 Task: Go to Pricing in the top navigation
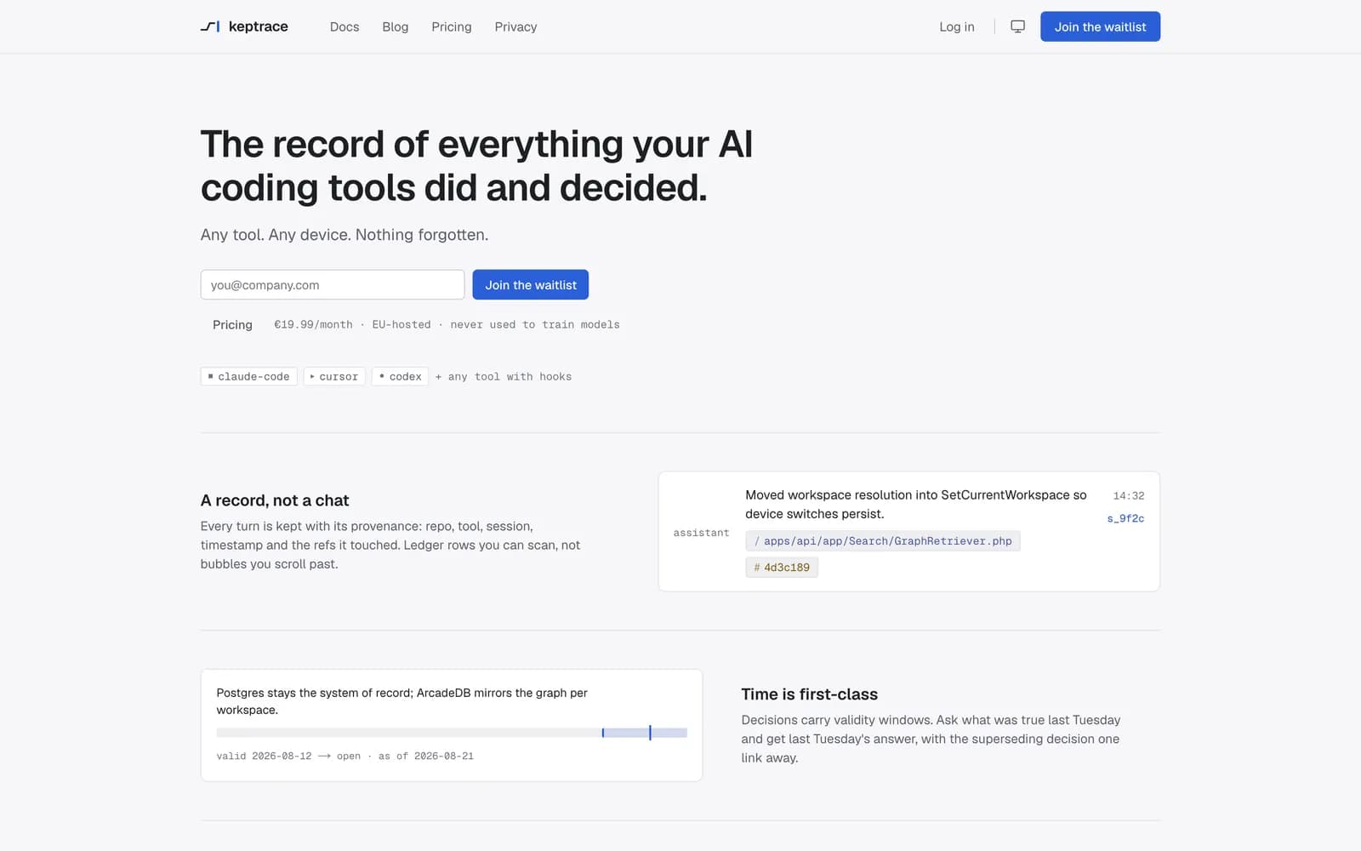click(452, 26)
